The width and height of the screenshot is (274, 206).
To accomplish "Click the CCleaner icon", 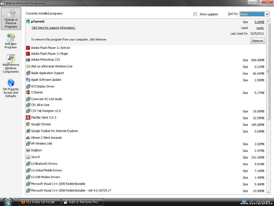I will 28,92.
